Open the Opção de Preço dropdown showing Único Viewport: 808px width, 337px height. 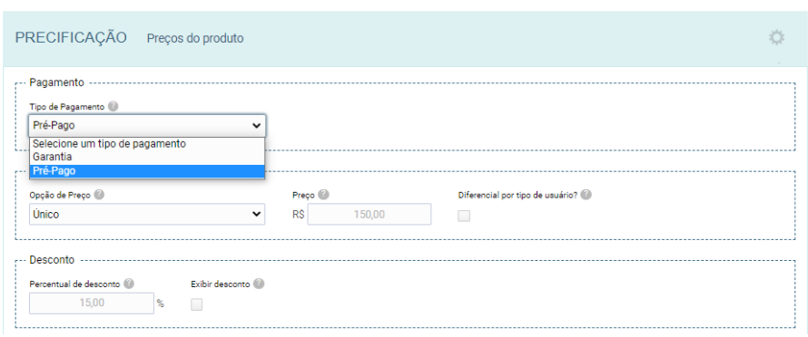(147, 214)
